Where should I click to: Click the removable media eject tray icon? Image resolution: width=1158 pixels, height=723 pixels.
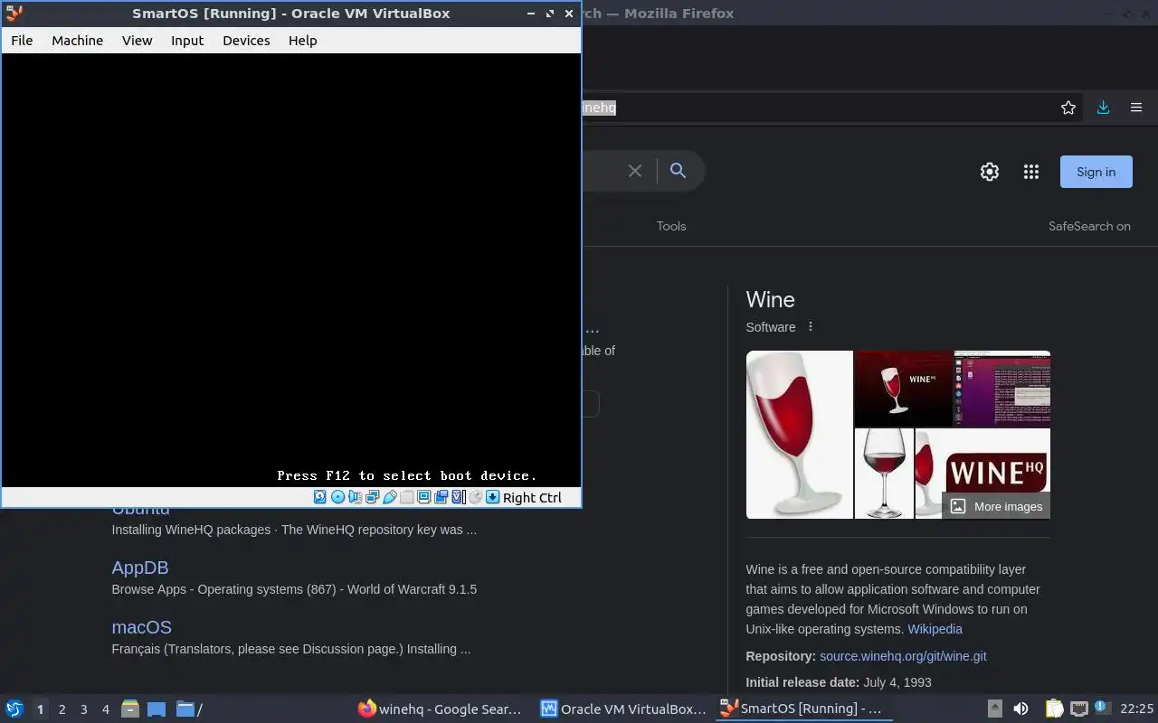pos(994,709)
